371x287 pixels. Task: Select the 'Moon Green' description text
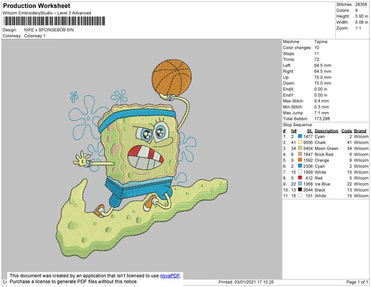[x=326, y=148]
